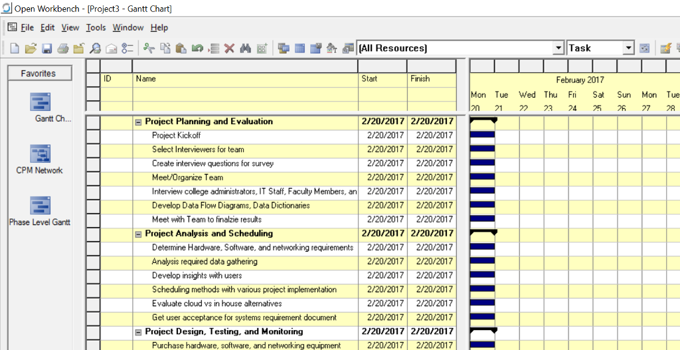Collapse Project Analysis and Scheduling phase
This screenshot has height=350, width=680.
point(138,234)
